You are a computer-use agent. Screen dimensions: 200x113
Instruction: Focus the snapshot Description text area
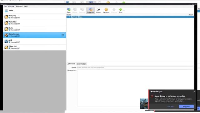pos(135,88)
